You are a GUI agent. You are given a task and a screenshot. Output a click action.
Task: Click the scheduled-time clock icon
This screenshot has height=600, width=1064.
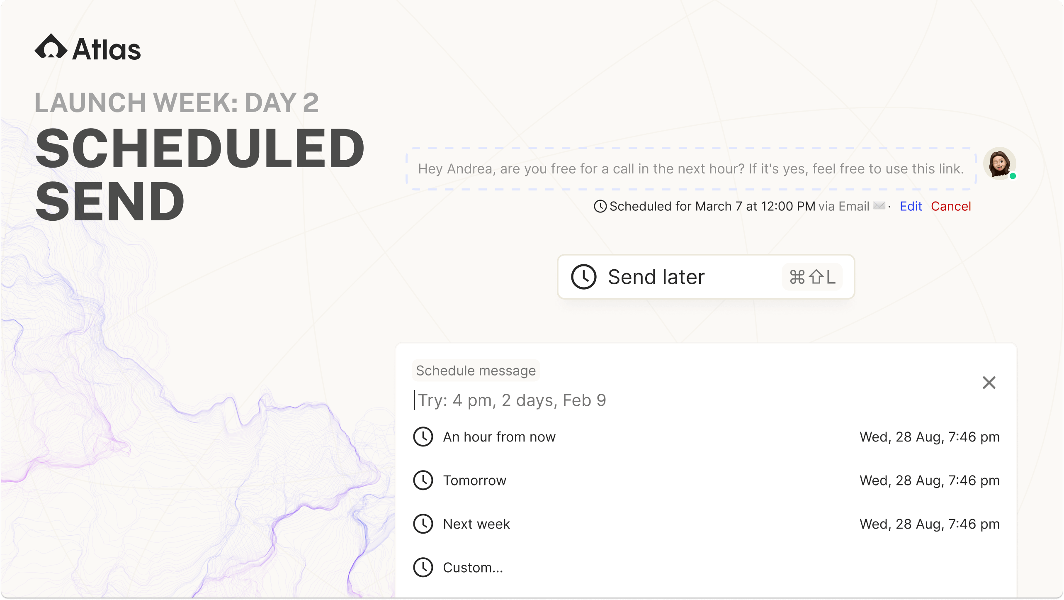tap(600, 206)
